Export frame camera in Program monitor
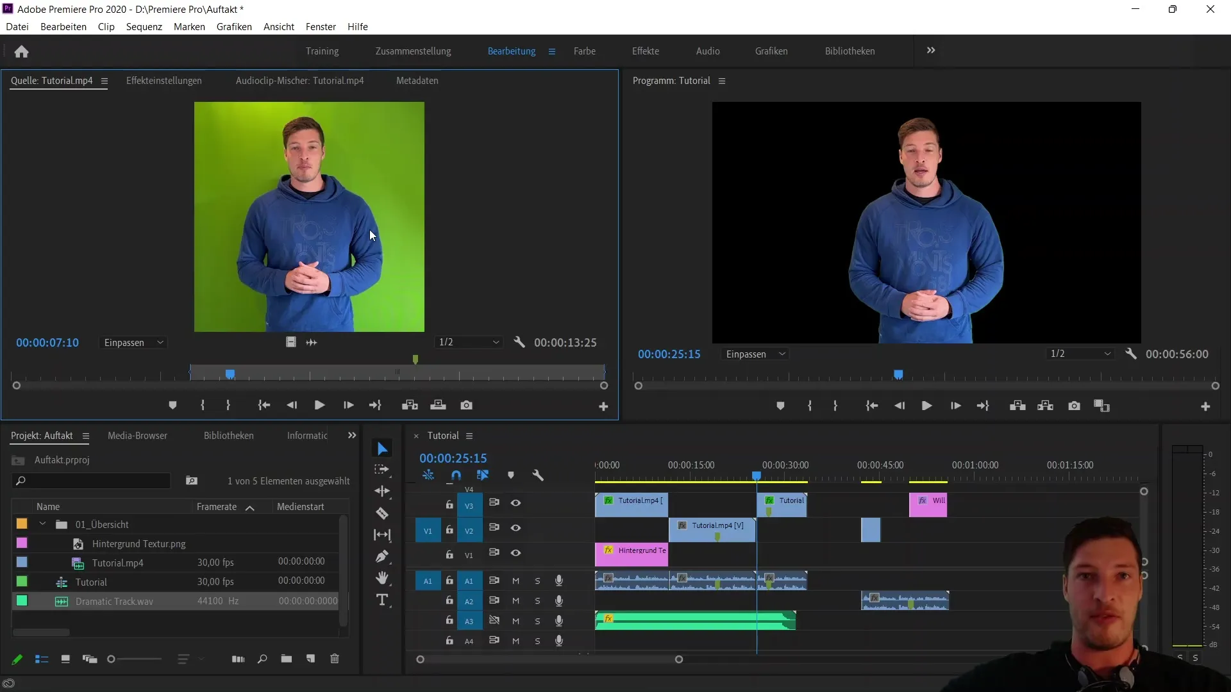The width and height of the screenshot is (1231, 692). [x=1075, y=406]
